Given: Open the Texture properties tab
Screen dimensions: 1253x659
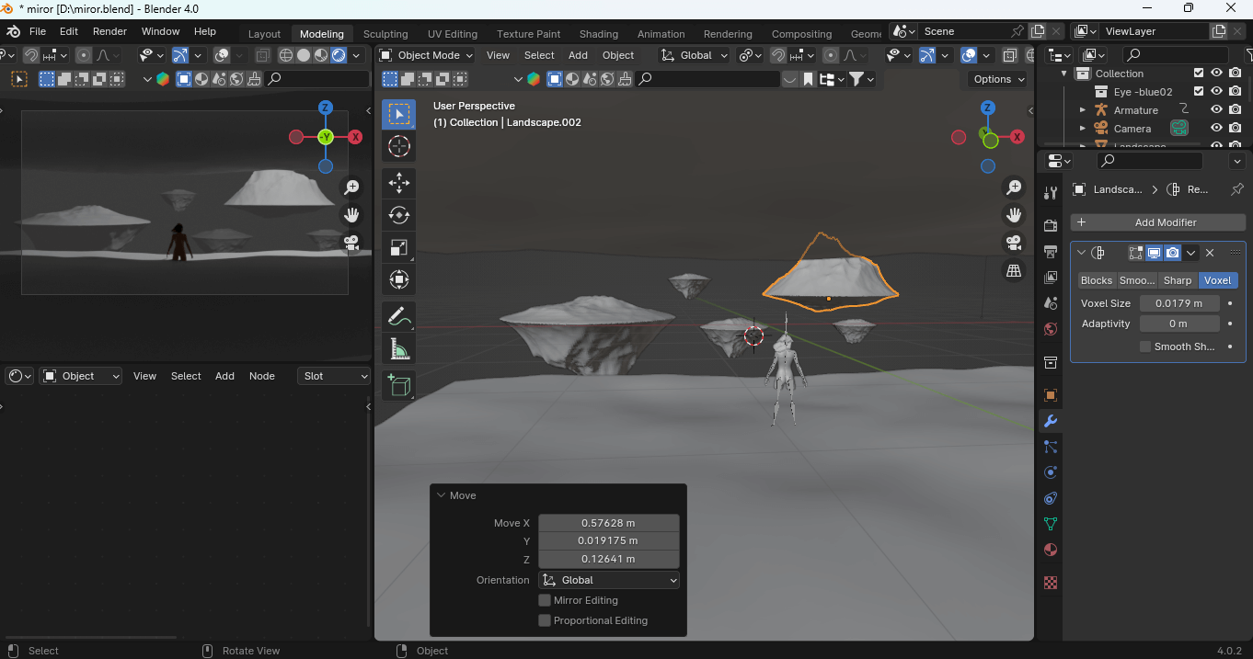Looking at the screenshot, I should click(1051, 583).
